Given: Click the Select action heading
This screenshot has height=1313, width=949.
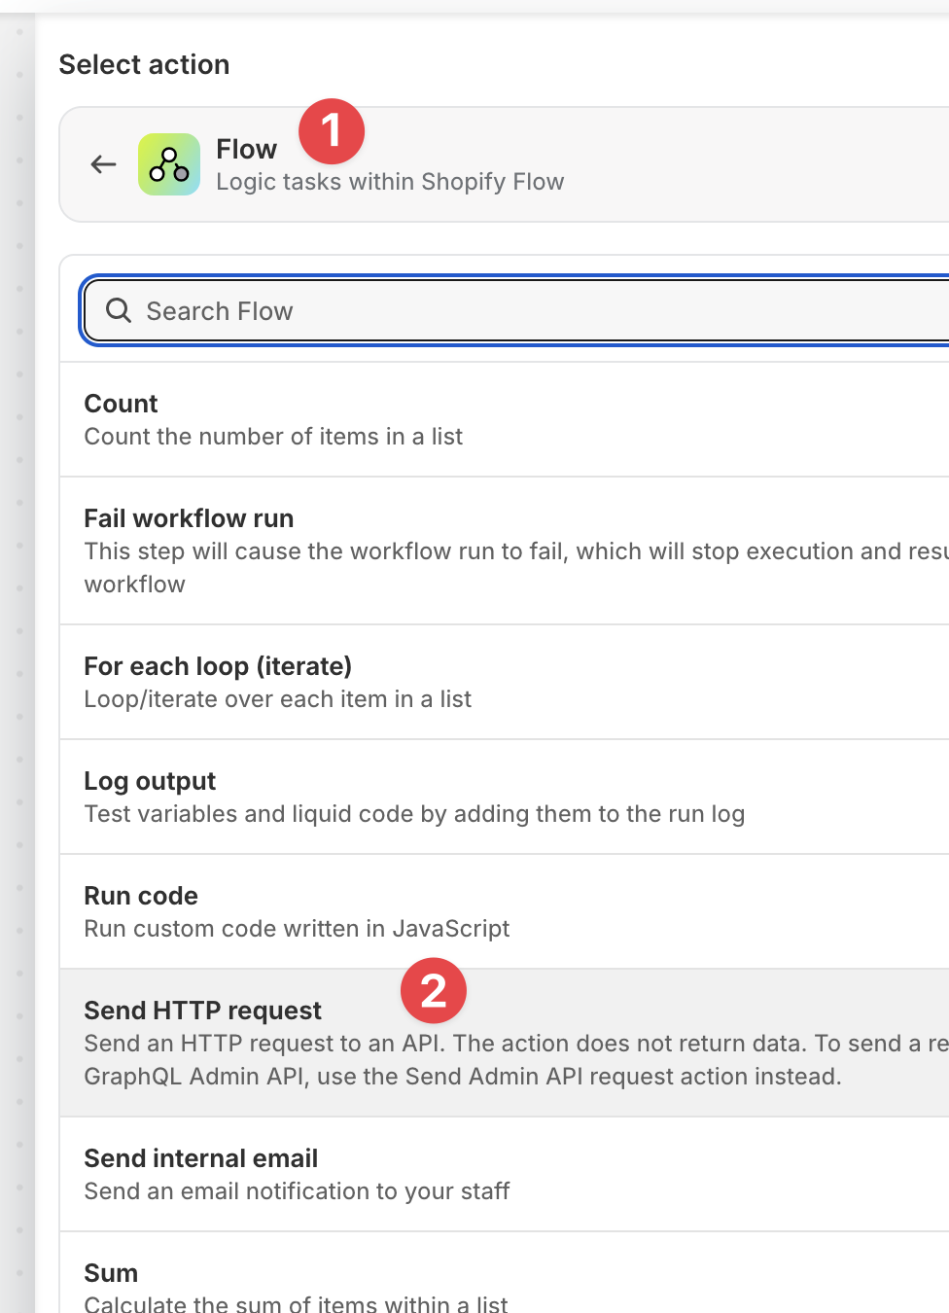Looking at the screenshot, I should [x=144, y=64].
